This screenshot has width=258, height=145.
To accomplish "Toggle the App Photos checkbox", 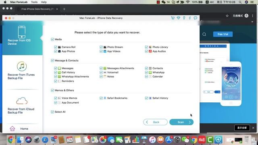I will 56,51.
